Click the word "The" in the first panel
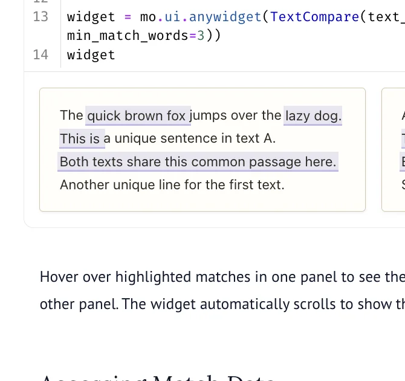405x381 pixels. (x=71, y=116)
